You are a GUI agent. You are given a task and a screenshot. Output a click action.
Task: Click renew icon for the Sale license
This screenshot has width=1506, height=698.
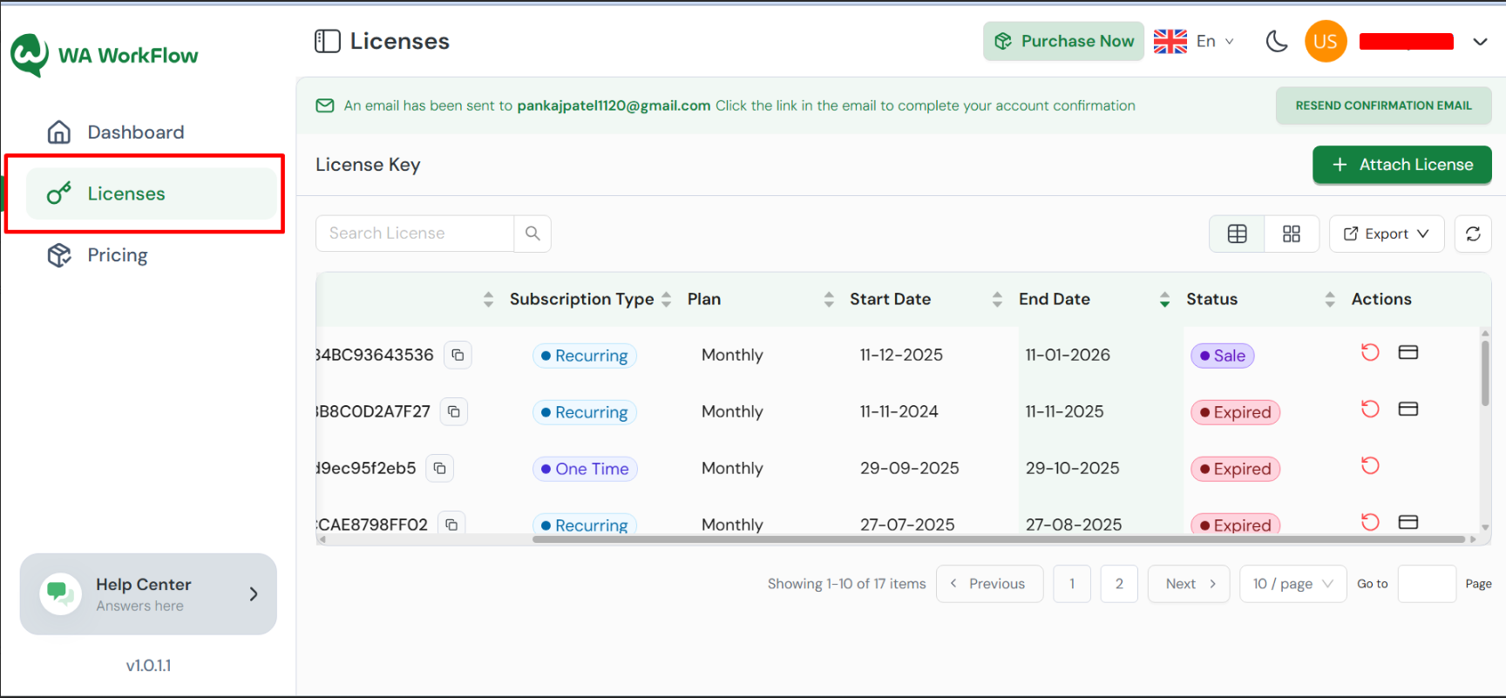[x=1370, y=352]
